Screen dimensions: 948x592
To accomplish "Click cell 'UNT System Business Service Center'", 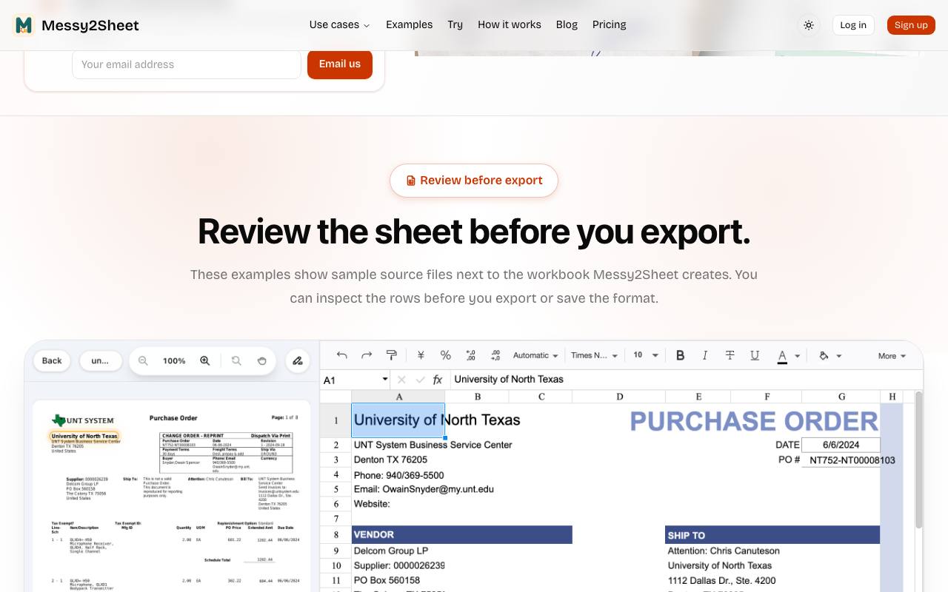I will pos(433,445).
